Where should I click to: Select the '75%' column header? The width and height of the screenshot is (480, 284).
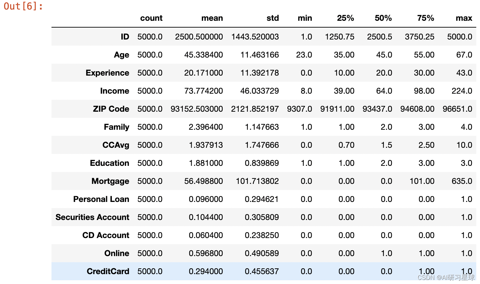(x=426, y=18)
